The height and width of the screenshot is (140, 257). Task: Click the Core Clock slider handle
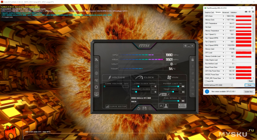[x=138, y=86]
